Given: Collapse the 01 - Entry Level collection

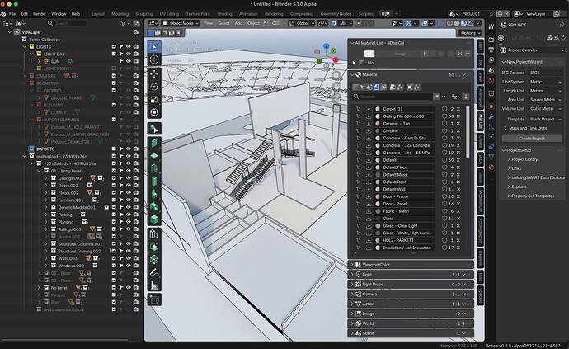Looking at the screenshot, I should (x=39, y=171).
